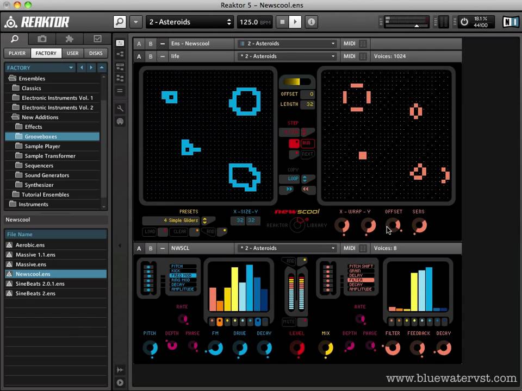
Task: Click the RND randomize button under presets
Action: click(210, 231)
